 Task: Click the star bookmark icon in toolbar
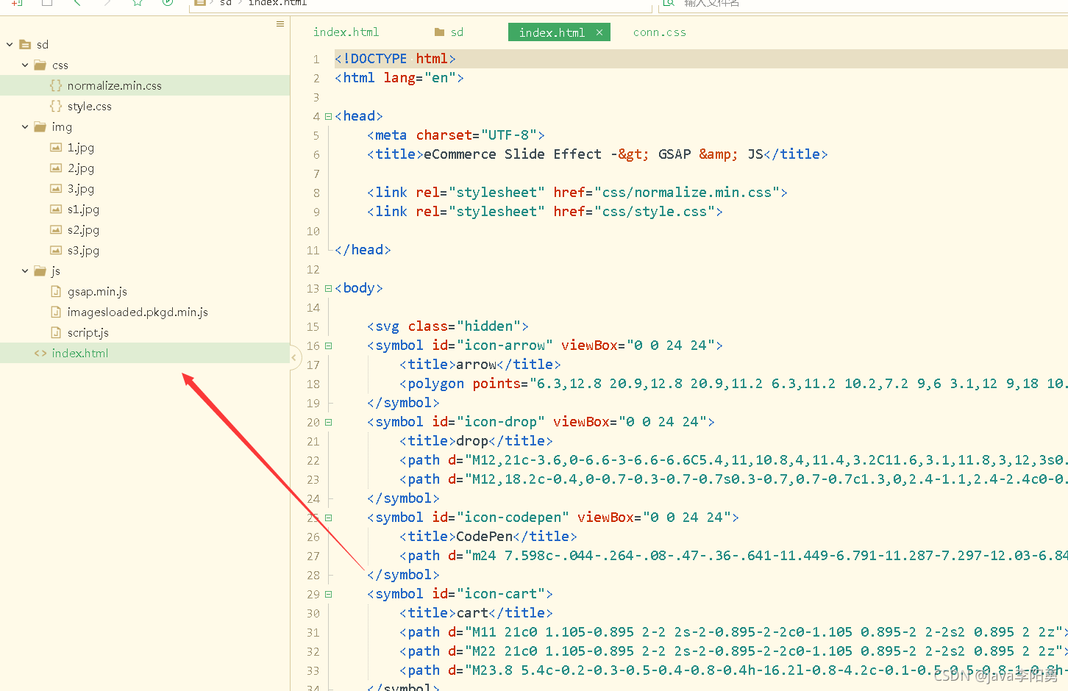coord(138,2)
